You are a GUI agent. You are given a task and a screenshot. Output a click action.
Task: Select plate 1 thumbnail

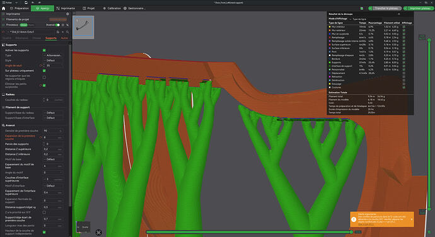(83, 27)
